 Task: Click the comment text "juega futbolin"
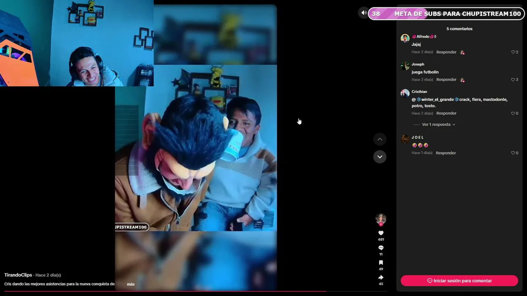pos(425,72)
